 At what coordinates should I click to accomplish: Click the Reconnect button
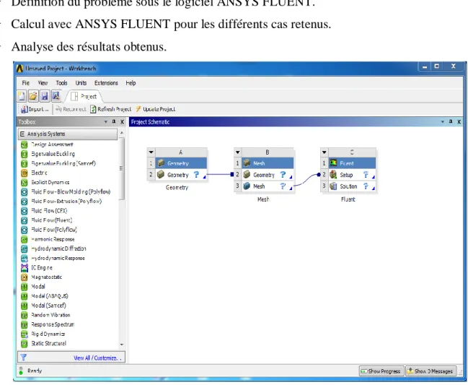pyautogui.click(x=71, y=109)
